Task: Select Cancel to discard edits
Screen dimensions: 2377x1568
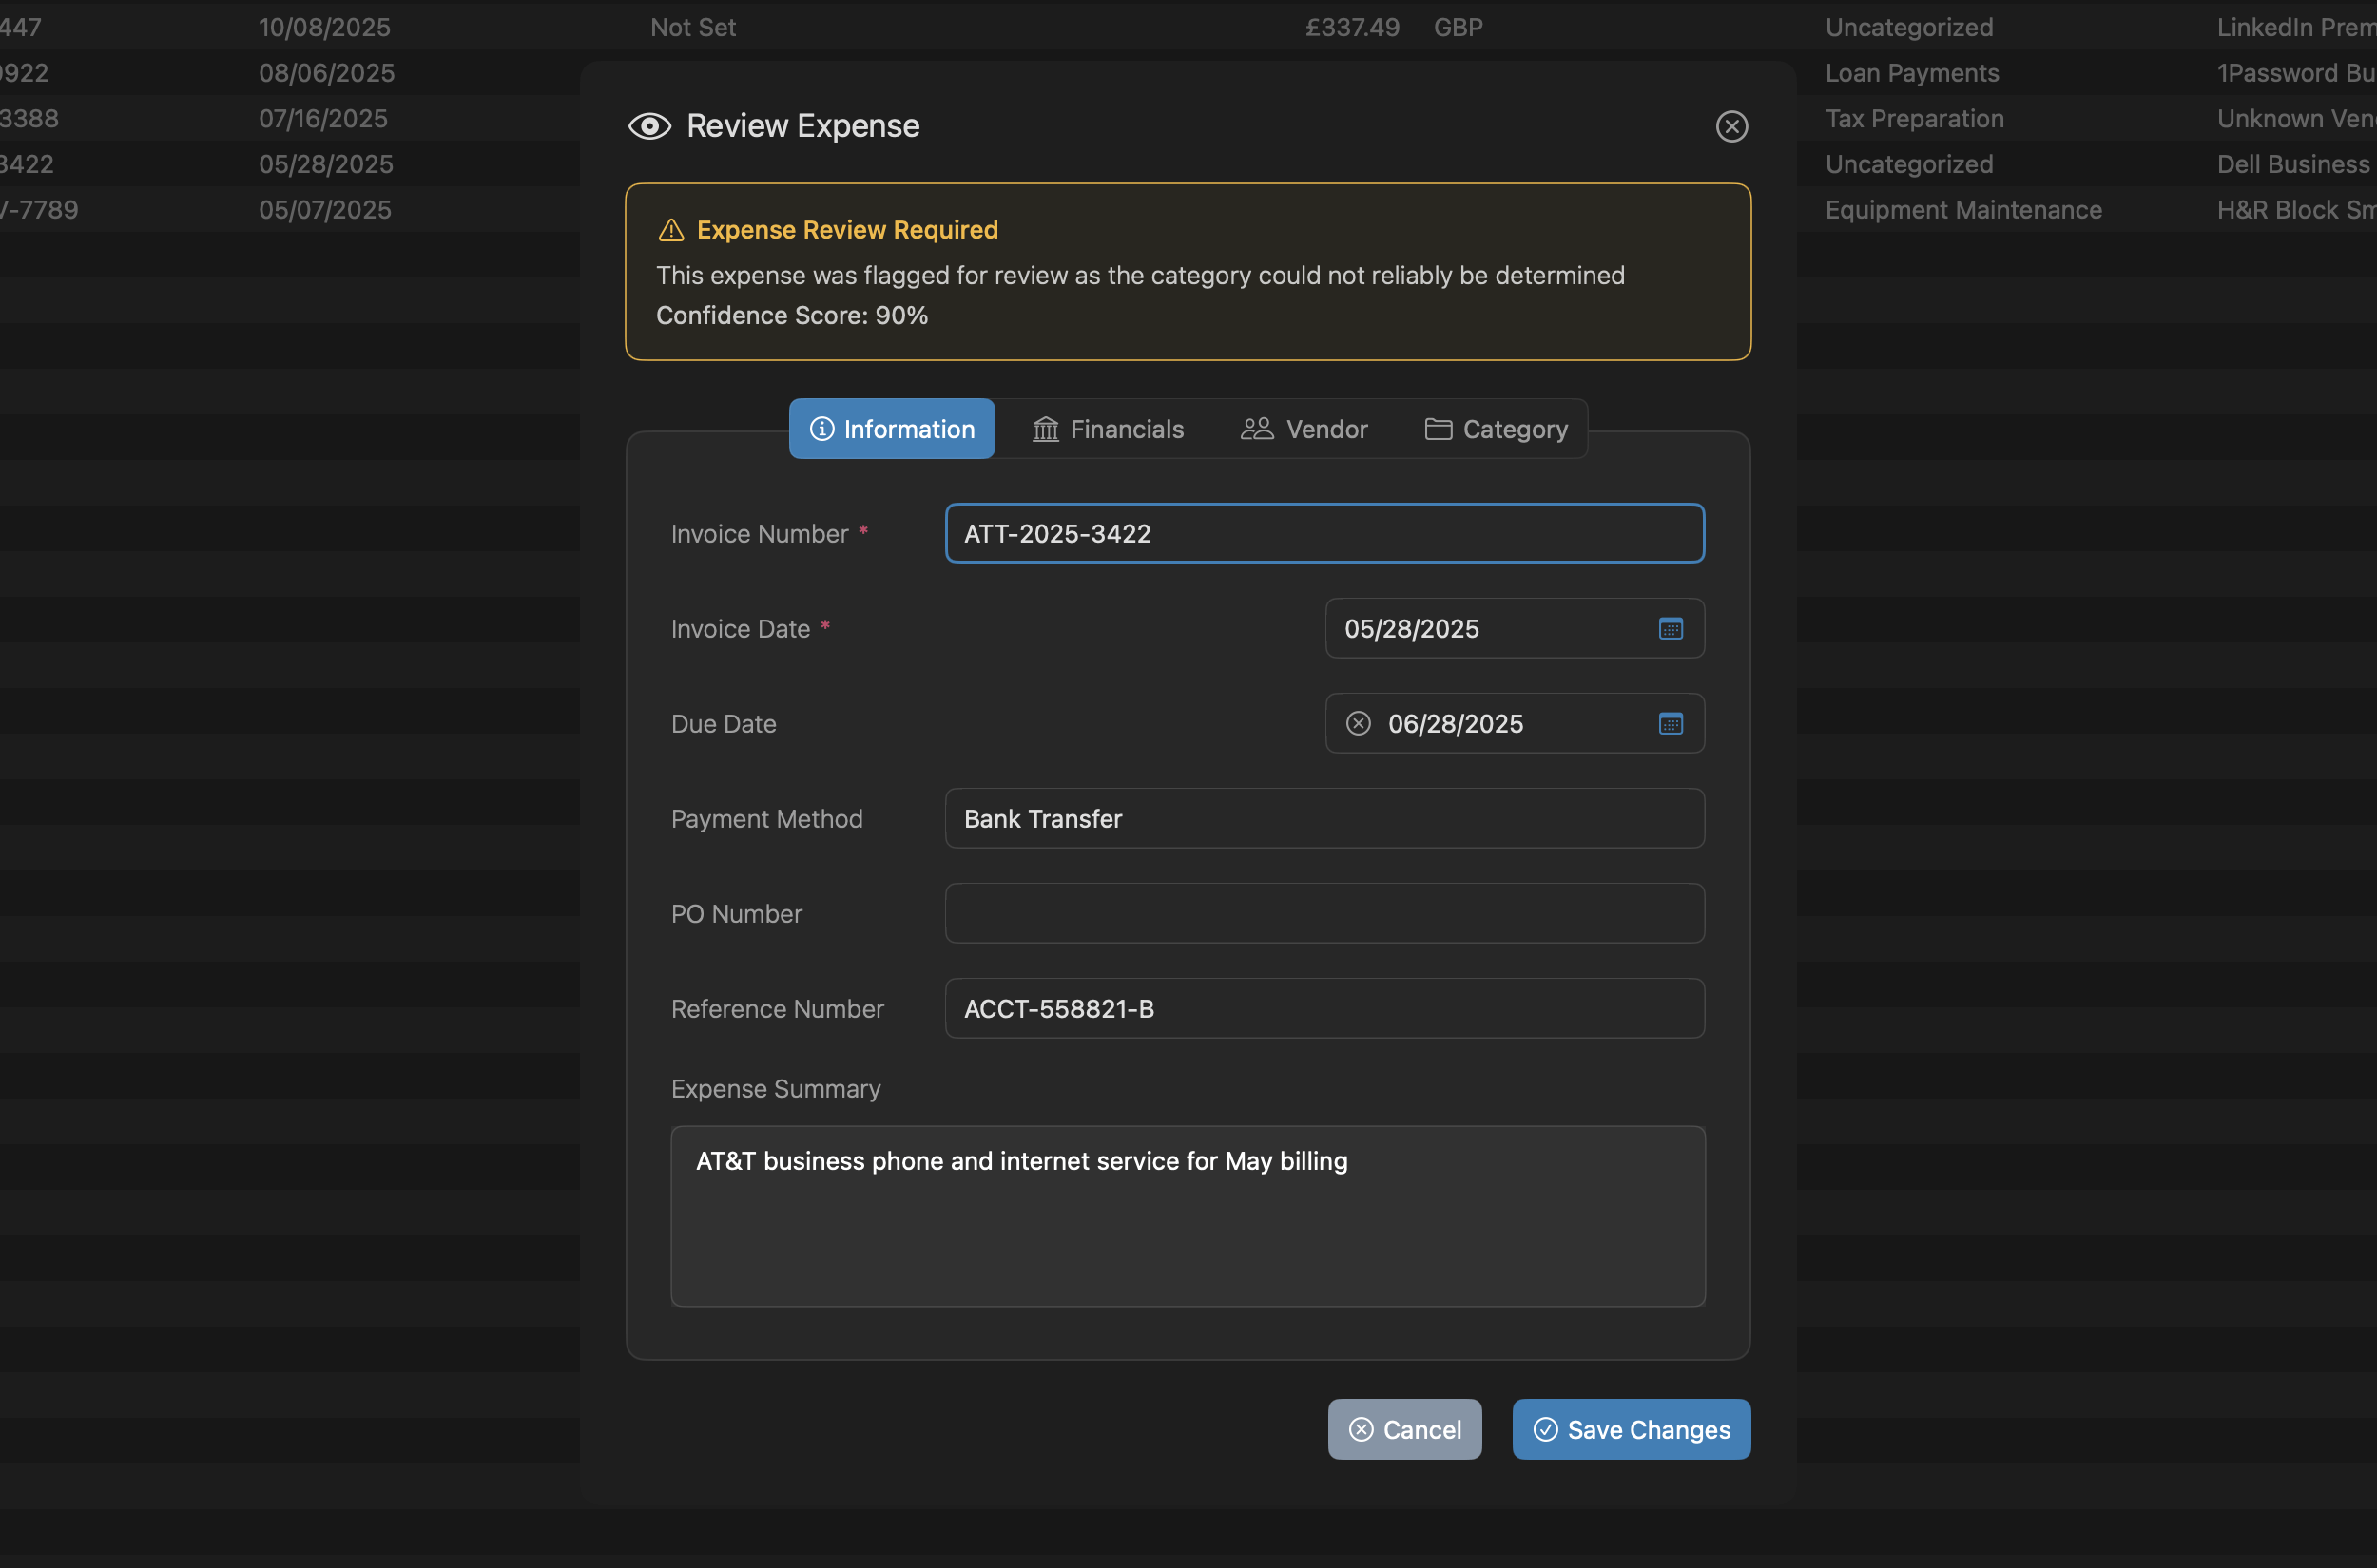Action: tap(1404, 1430)
